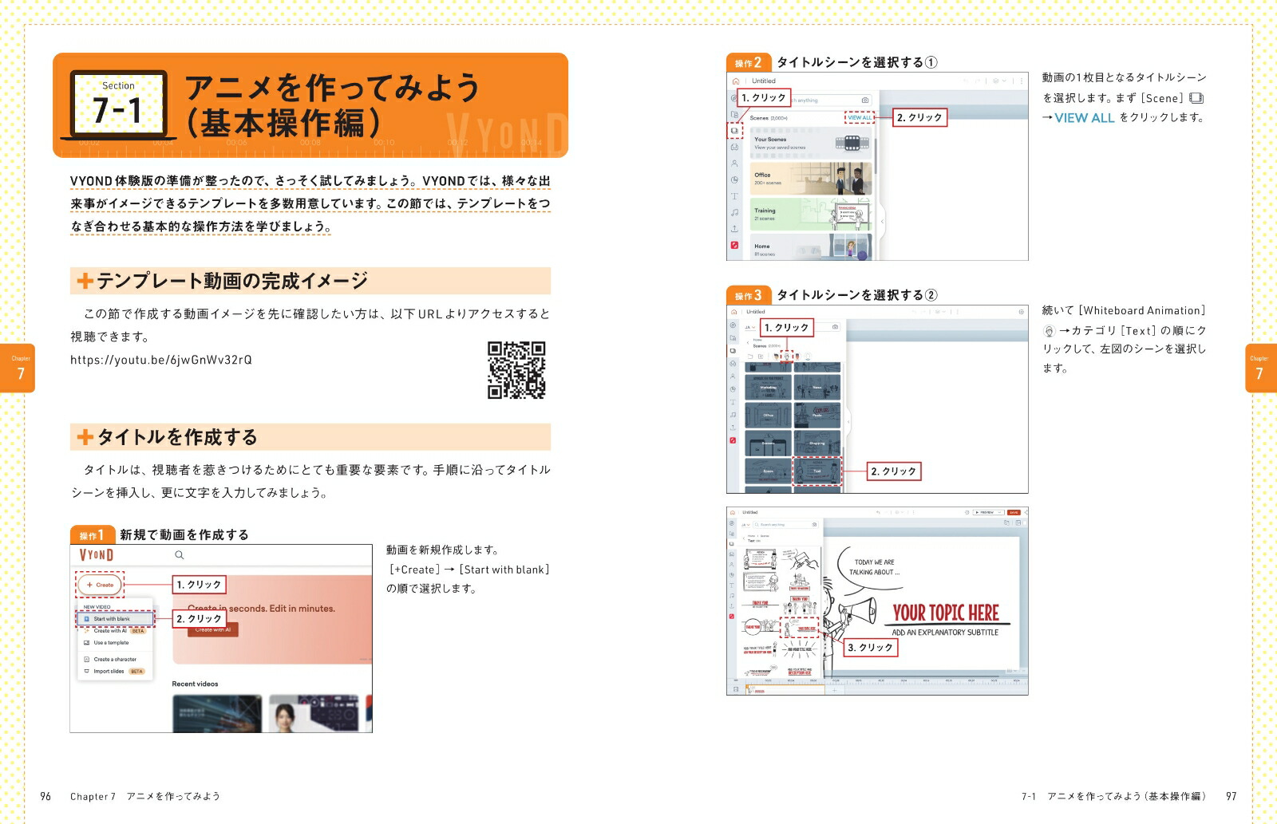Click the + Create button
The width and height of the screenshot is (1277, 824).
pos(101,585)
